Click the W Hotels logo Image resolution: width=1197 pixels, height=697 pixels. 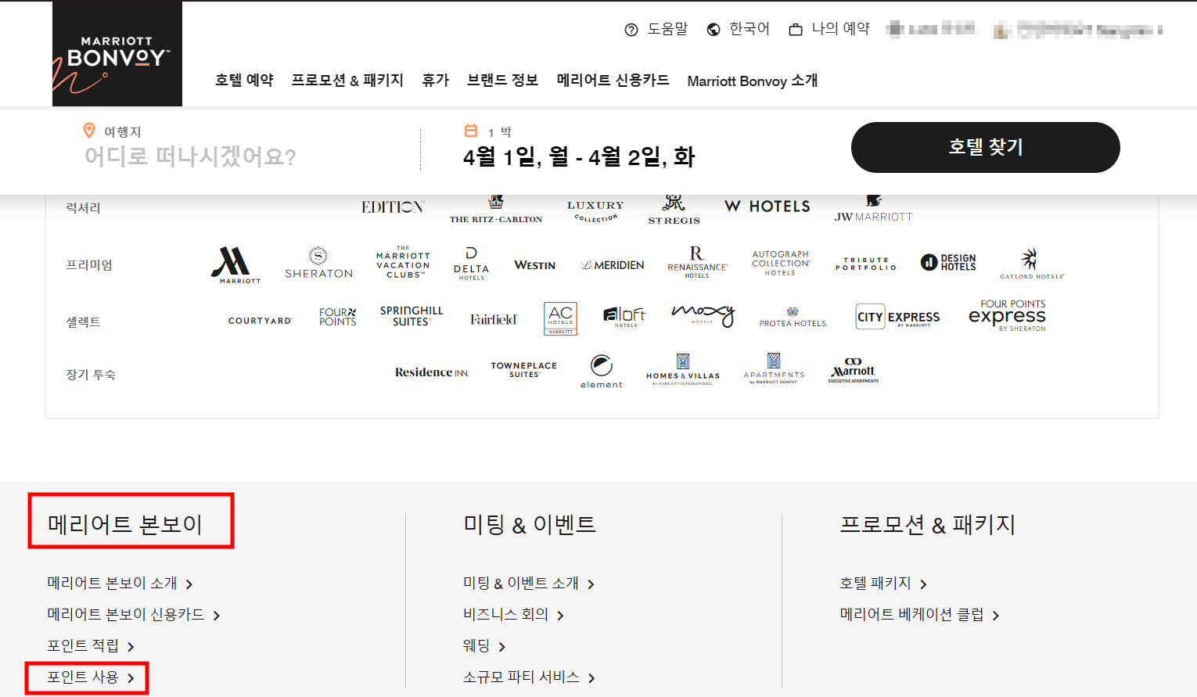pos(767,207)
